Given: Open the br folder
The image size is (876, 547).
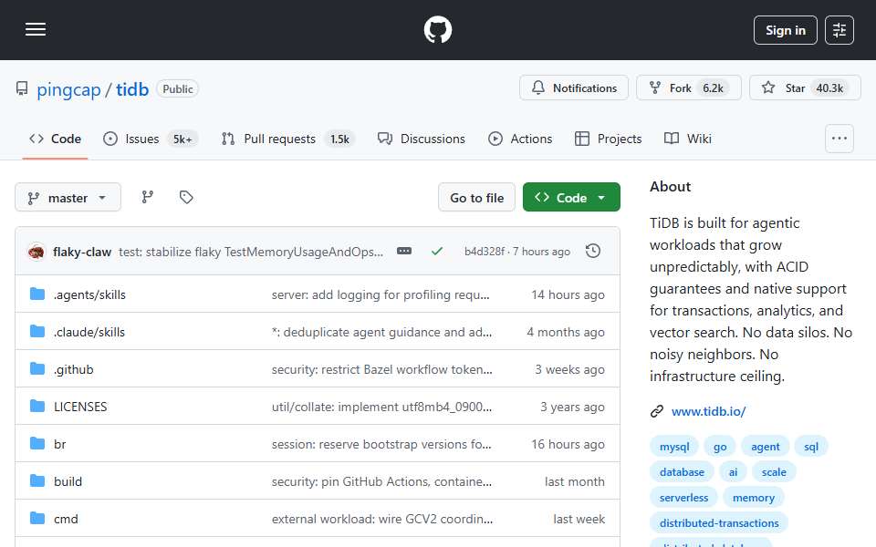Looking at the screenshot, I should [60, 444].
